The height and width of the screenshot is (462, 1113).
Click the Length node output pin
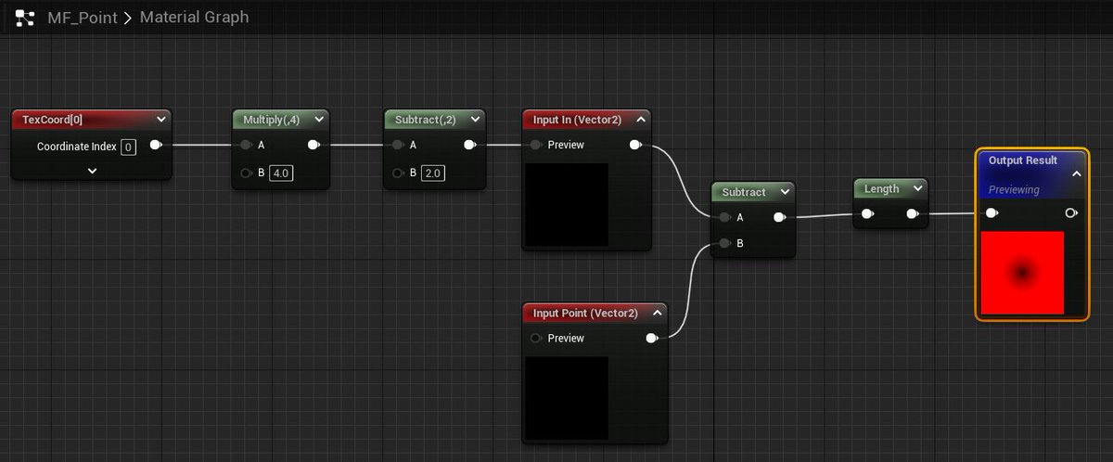(x=913, y=214)
